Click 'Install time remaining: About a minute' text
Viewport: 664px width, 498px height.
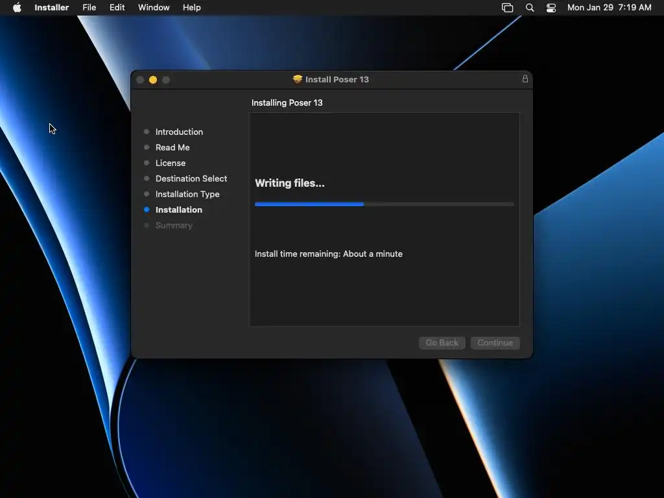[x=329, y=254]
